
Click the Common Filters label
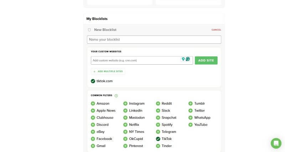click(102, 95)
